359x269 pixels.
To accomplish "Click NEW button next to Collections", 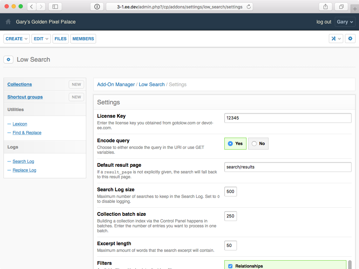I will click(76, 84).
